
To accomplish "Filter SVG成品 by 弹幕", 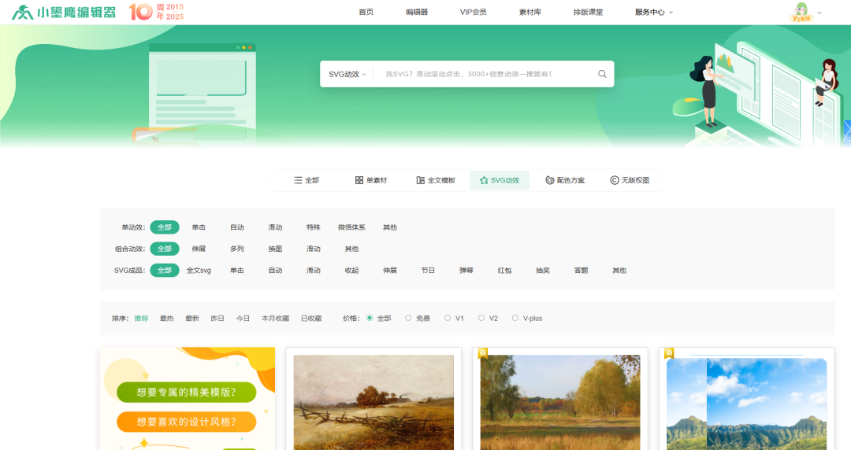I will coord(466,270).
